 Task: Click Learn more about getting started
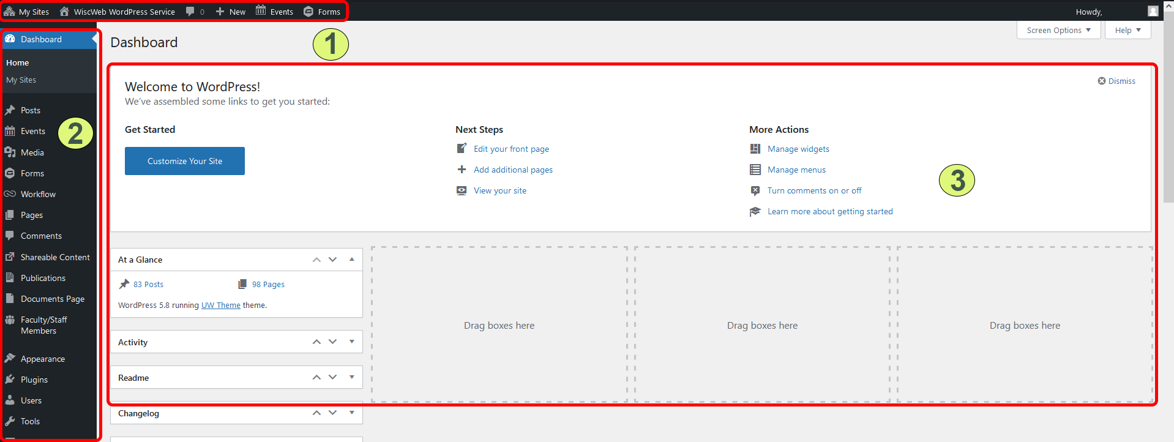(830, 211)
